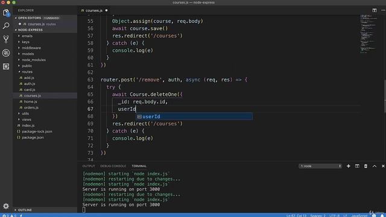Split the editor to the right
386x217 pixels.
[375, 10]
